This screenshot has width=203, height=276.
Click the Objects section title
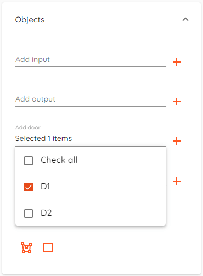30,20
